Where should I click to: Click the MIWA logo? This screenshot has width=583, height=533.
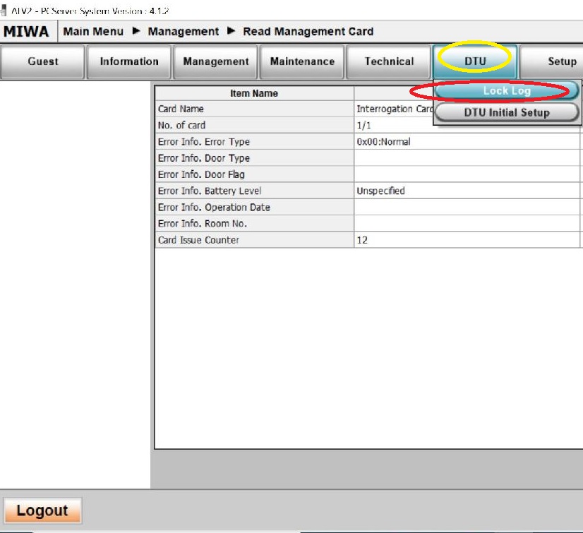[x=27, y=32]
